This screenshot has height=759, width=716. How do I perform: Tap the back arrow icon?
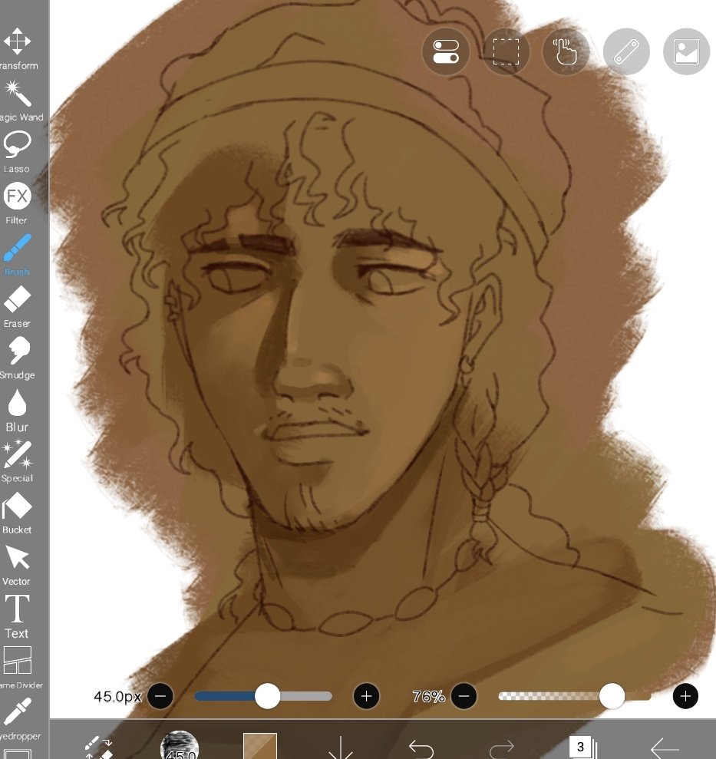coord(665,749)
